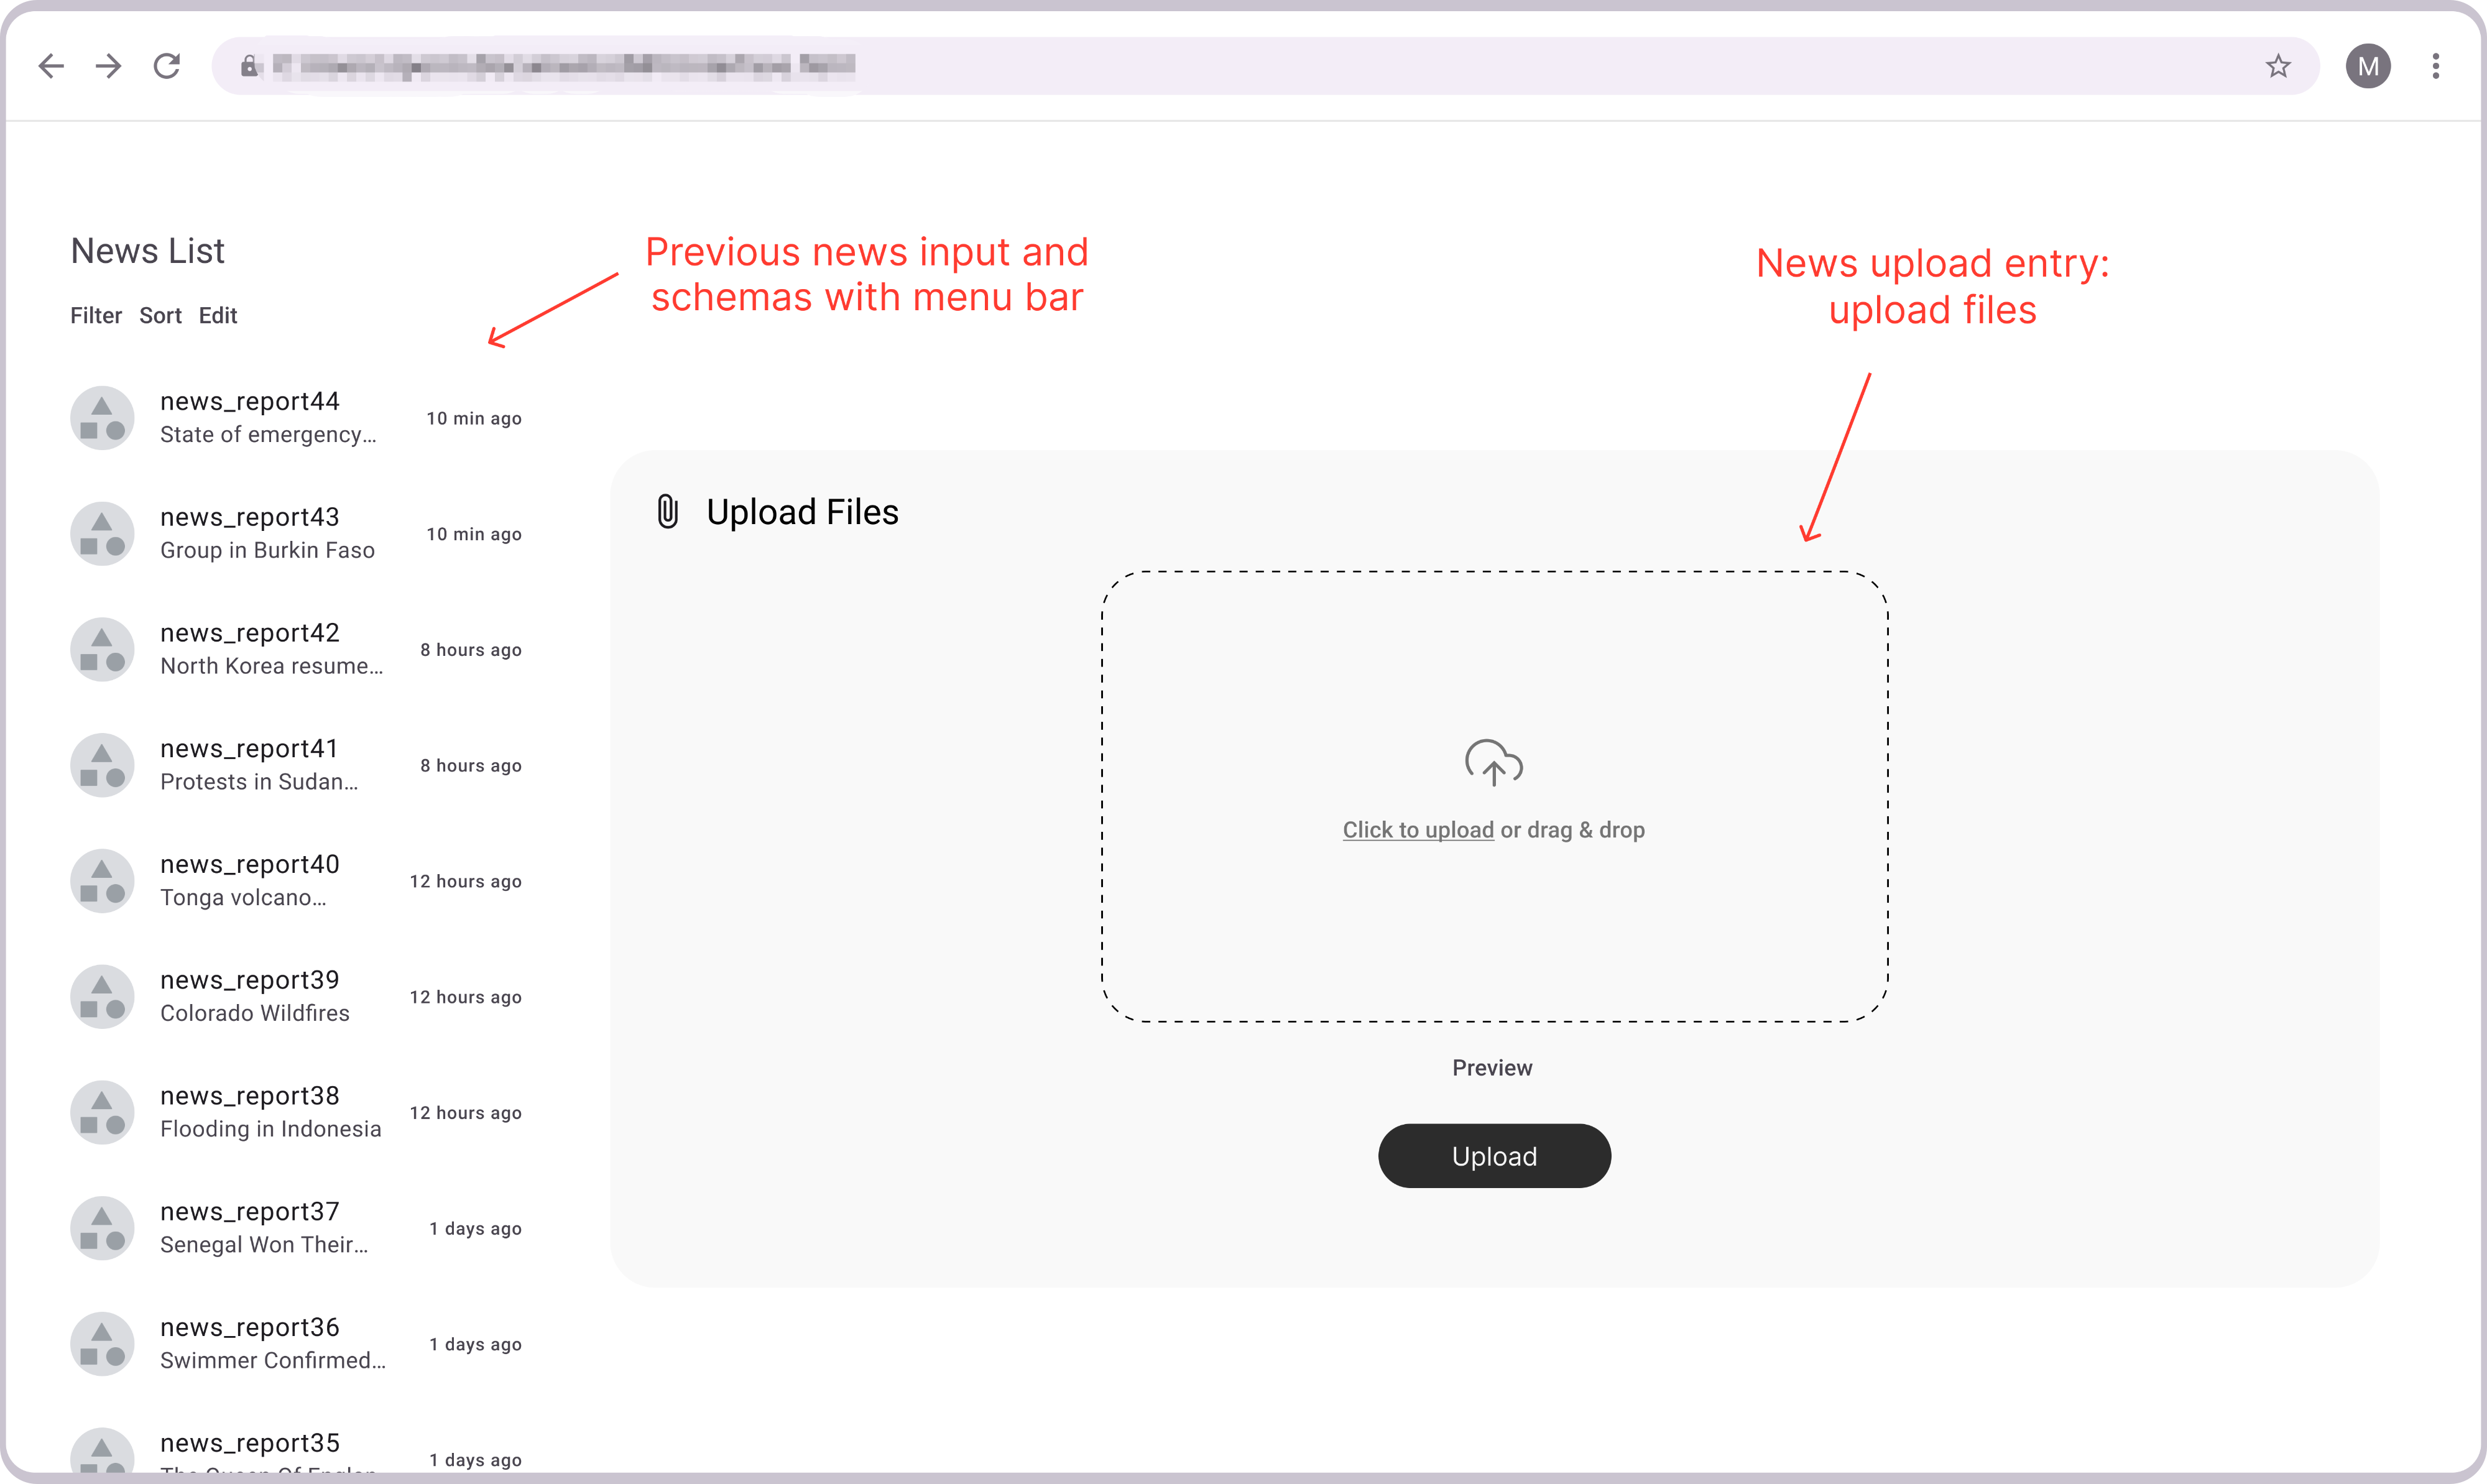The image size is (2487, 1484).
Task: Open browser three-dot menu
Action: coord(2436,66)
